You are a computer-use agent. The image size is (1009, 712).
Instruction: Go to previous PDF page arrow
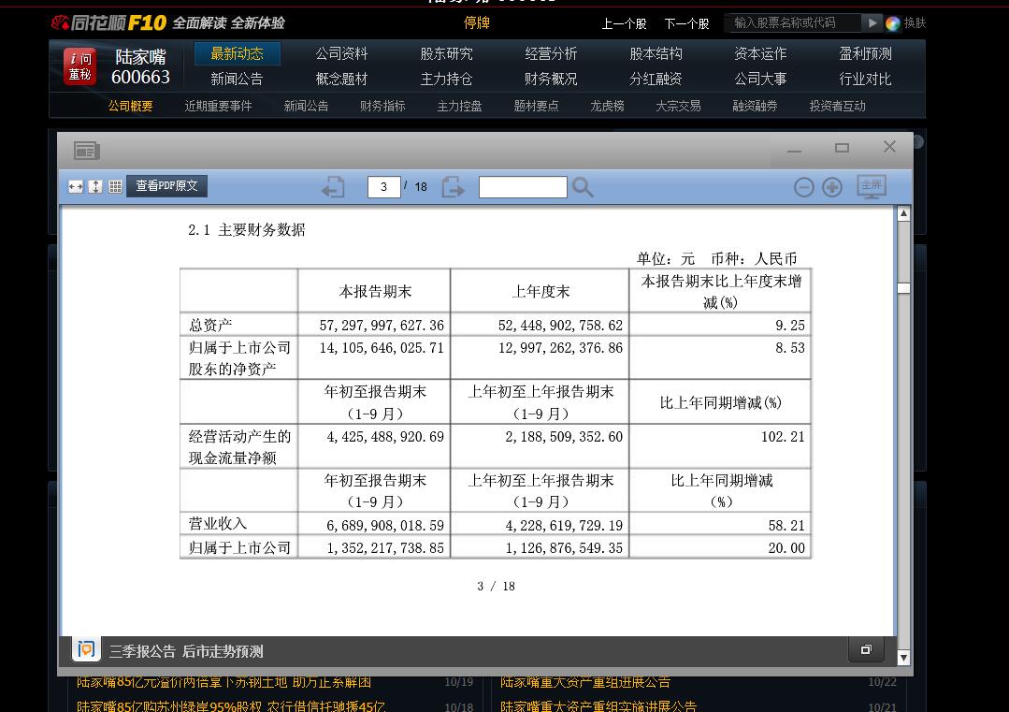pos(333,187)
